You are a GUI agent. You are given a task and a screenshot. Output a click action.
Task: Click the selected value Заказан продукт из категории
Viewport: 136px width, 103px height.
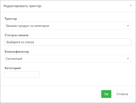(27, 26)
